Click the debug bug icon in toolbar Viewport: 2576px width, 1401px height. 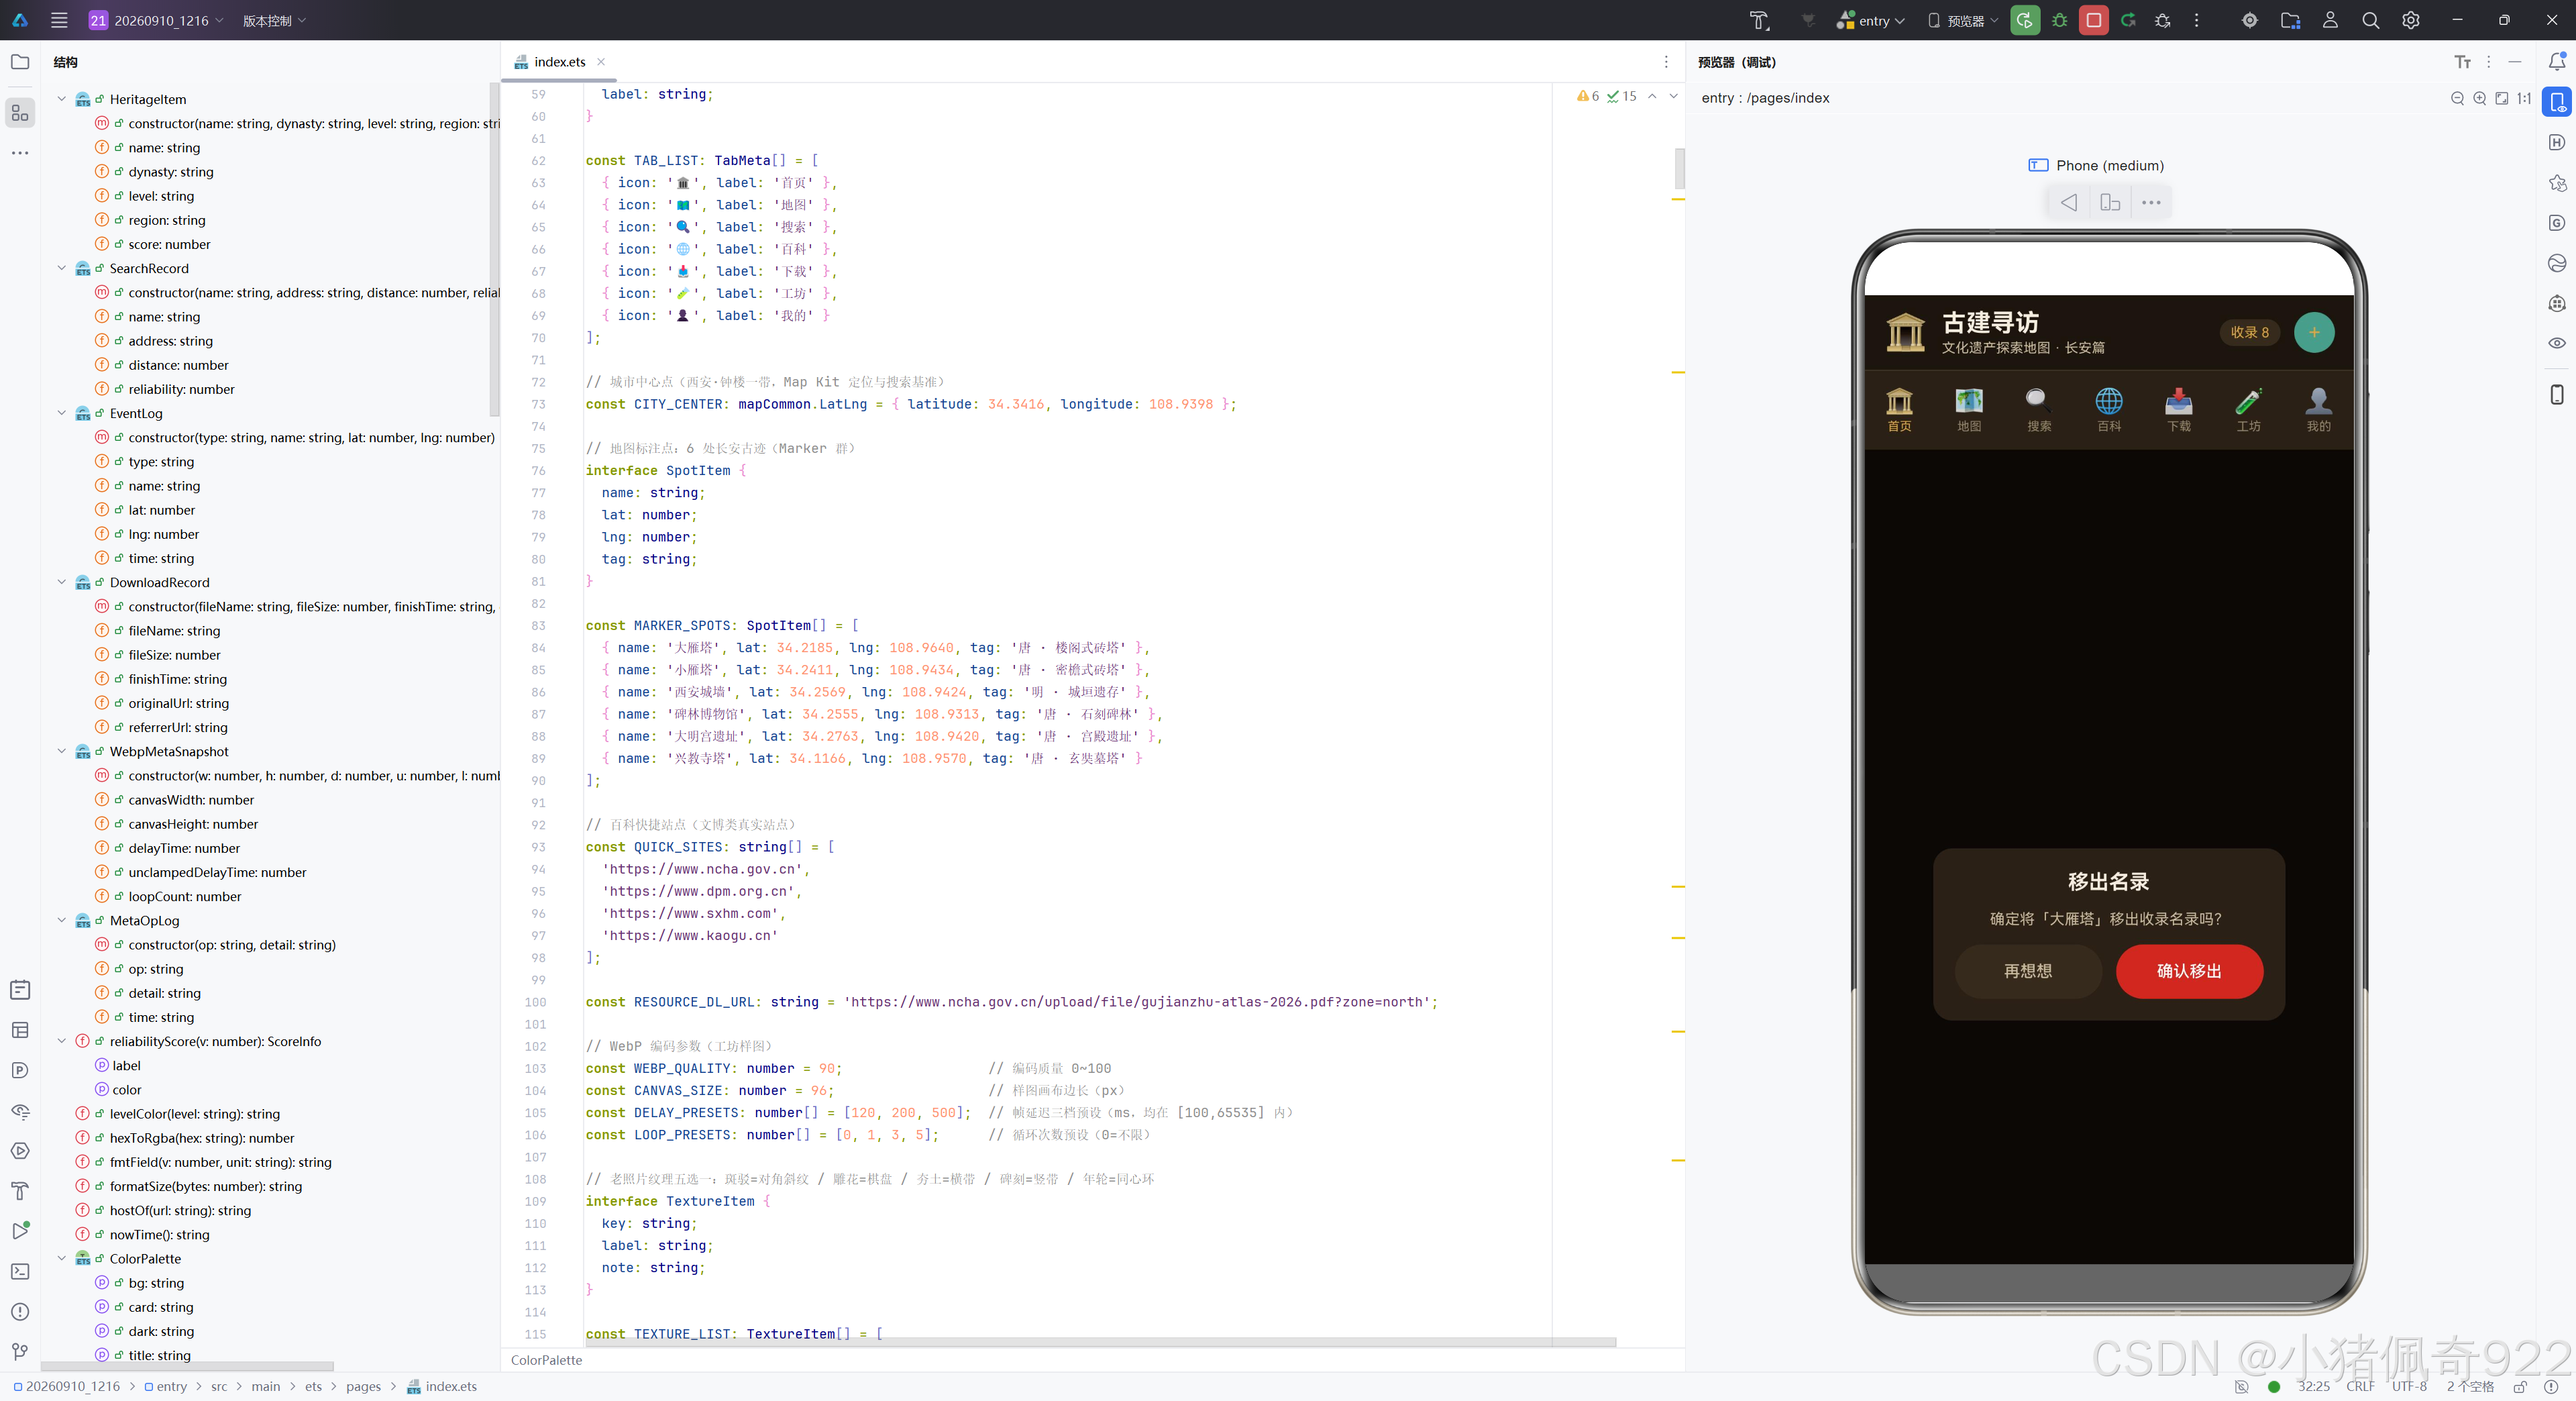click(2060, 20)
